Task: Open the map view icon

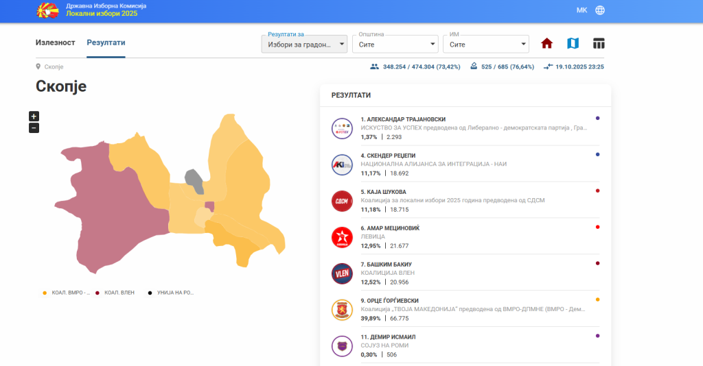Action: (x=573, y=44)
